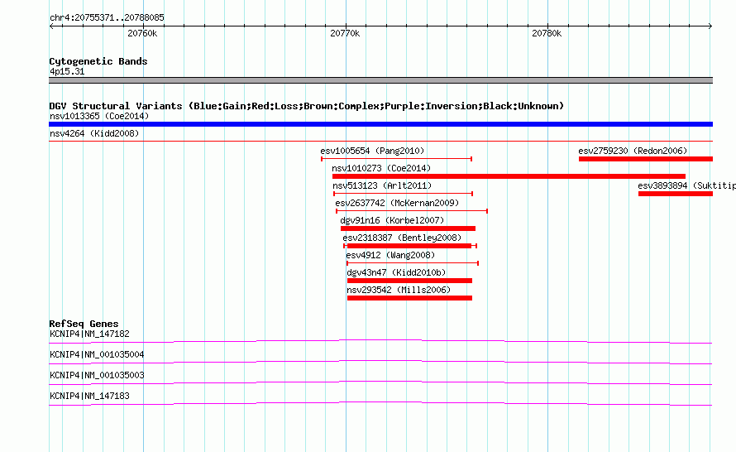Click the chr4:20755371..20788085 region label
This screenshot has width=736, height=452.
(107, 17)
